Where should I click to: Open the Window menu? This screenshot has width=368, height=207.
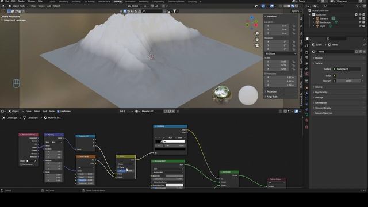tap(31, 1)
